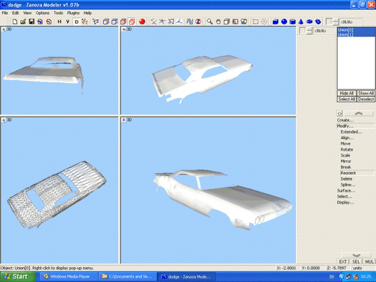Viewport: 376px width, 282px height.
Task: Click the Save disk icon
Action: 32,21
